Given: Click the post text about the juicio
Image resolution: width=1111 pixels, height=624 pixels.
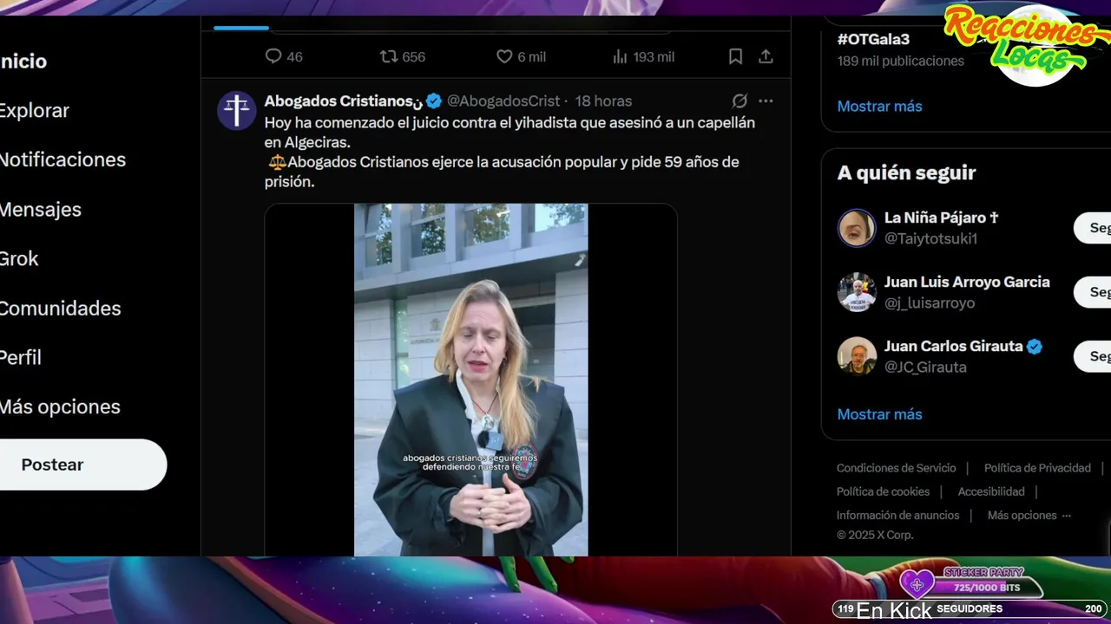Looking at the screenshot, I should point(509,152).
